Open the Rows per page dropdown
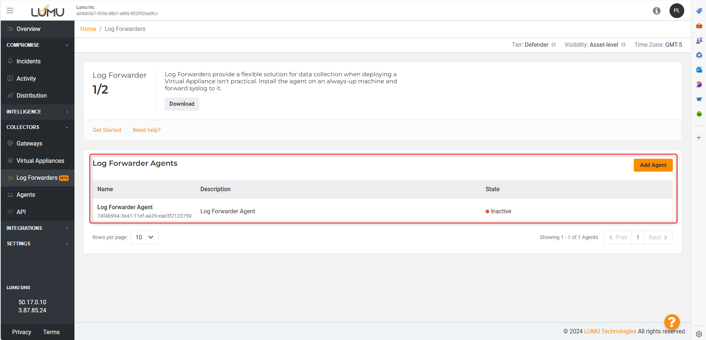Image resolution: width=706 pixels, height=340 pixels. [144, 238]
